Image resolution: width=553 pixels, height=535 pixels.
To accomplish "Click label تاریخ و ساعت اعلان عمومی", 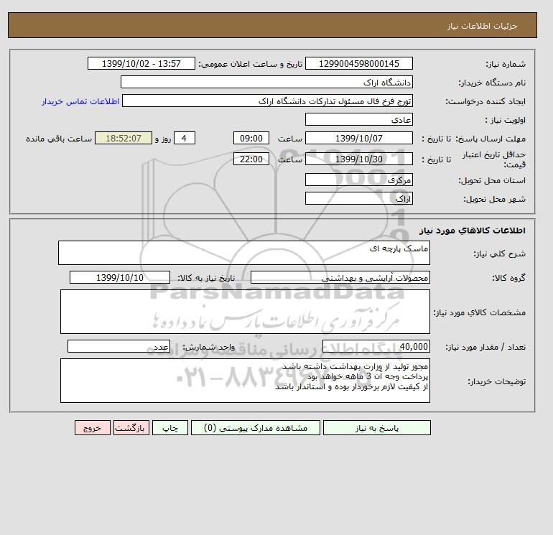I will click(251, 64).
